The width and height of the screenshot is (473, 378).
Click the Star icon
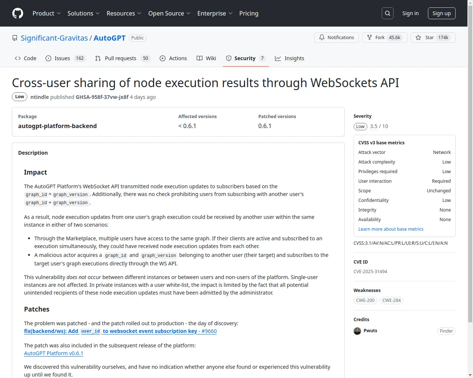(418, 38)
